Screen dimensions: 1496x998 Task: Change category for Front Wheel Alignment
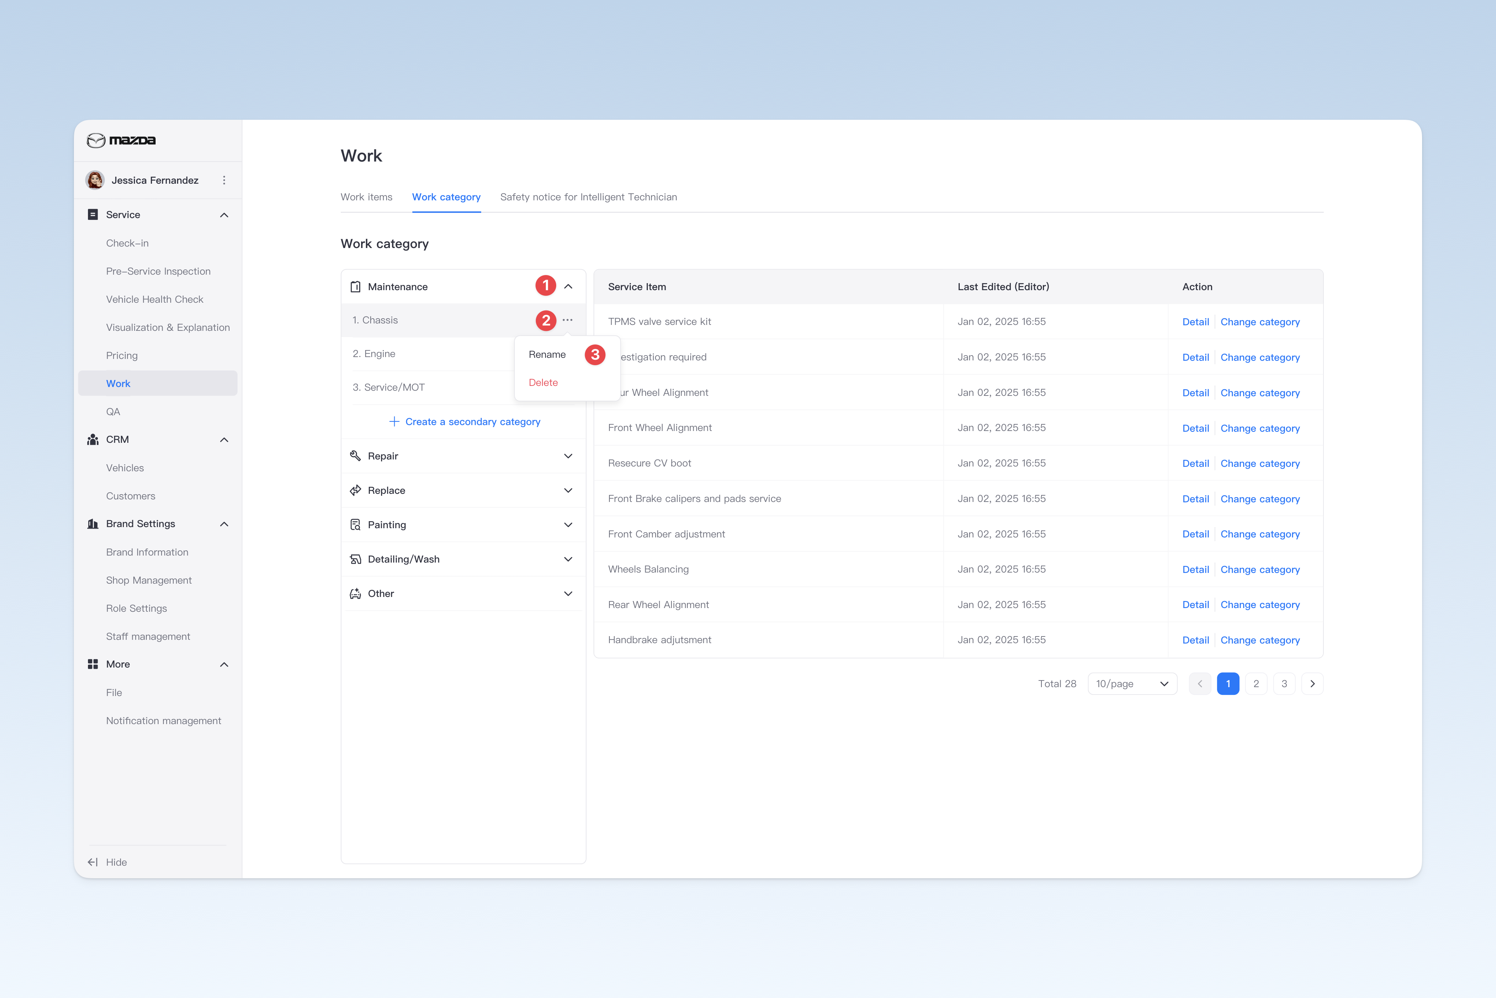pos(1260,428)
